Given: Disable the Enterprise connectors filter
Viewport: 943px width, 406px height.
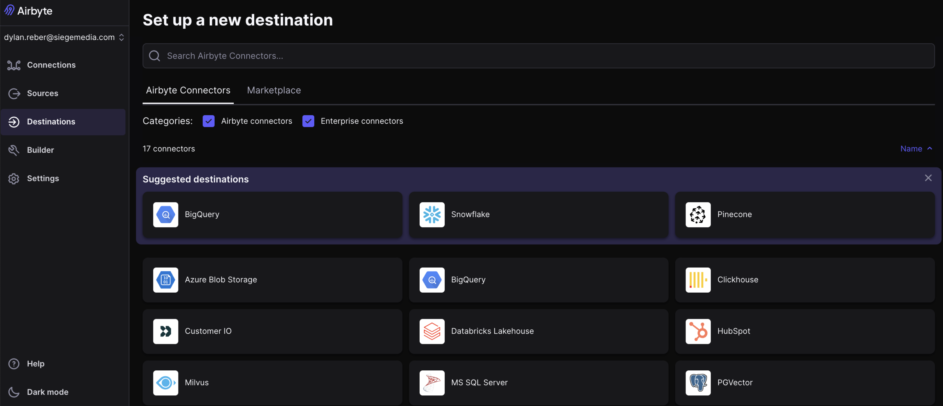Looking at the screenshot, I should tap(308, 121).
